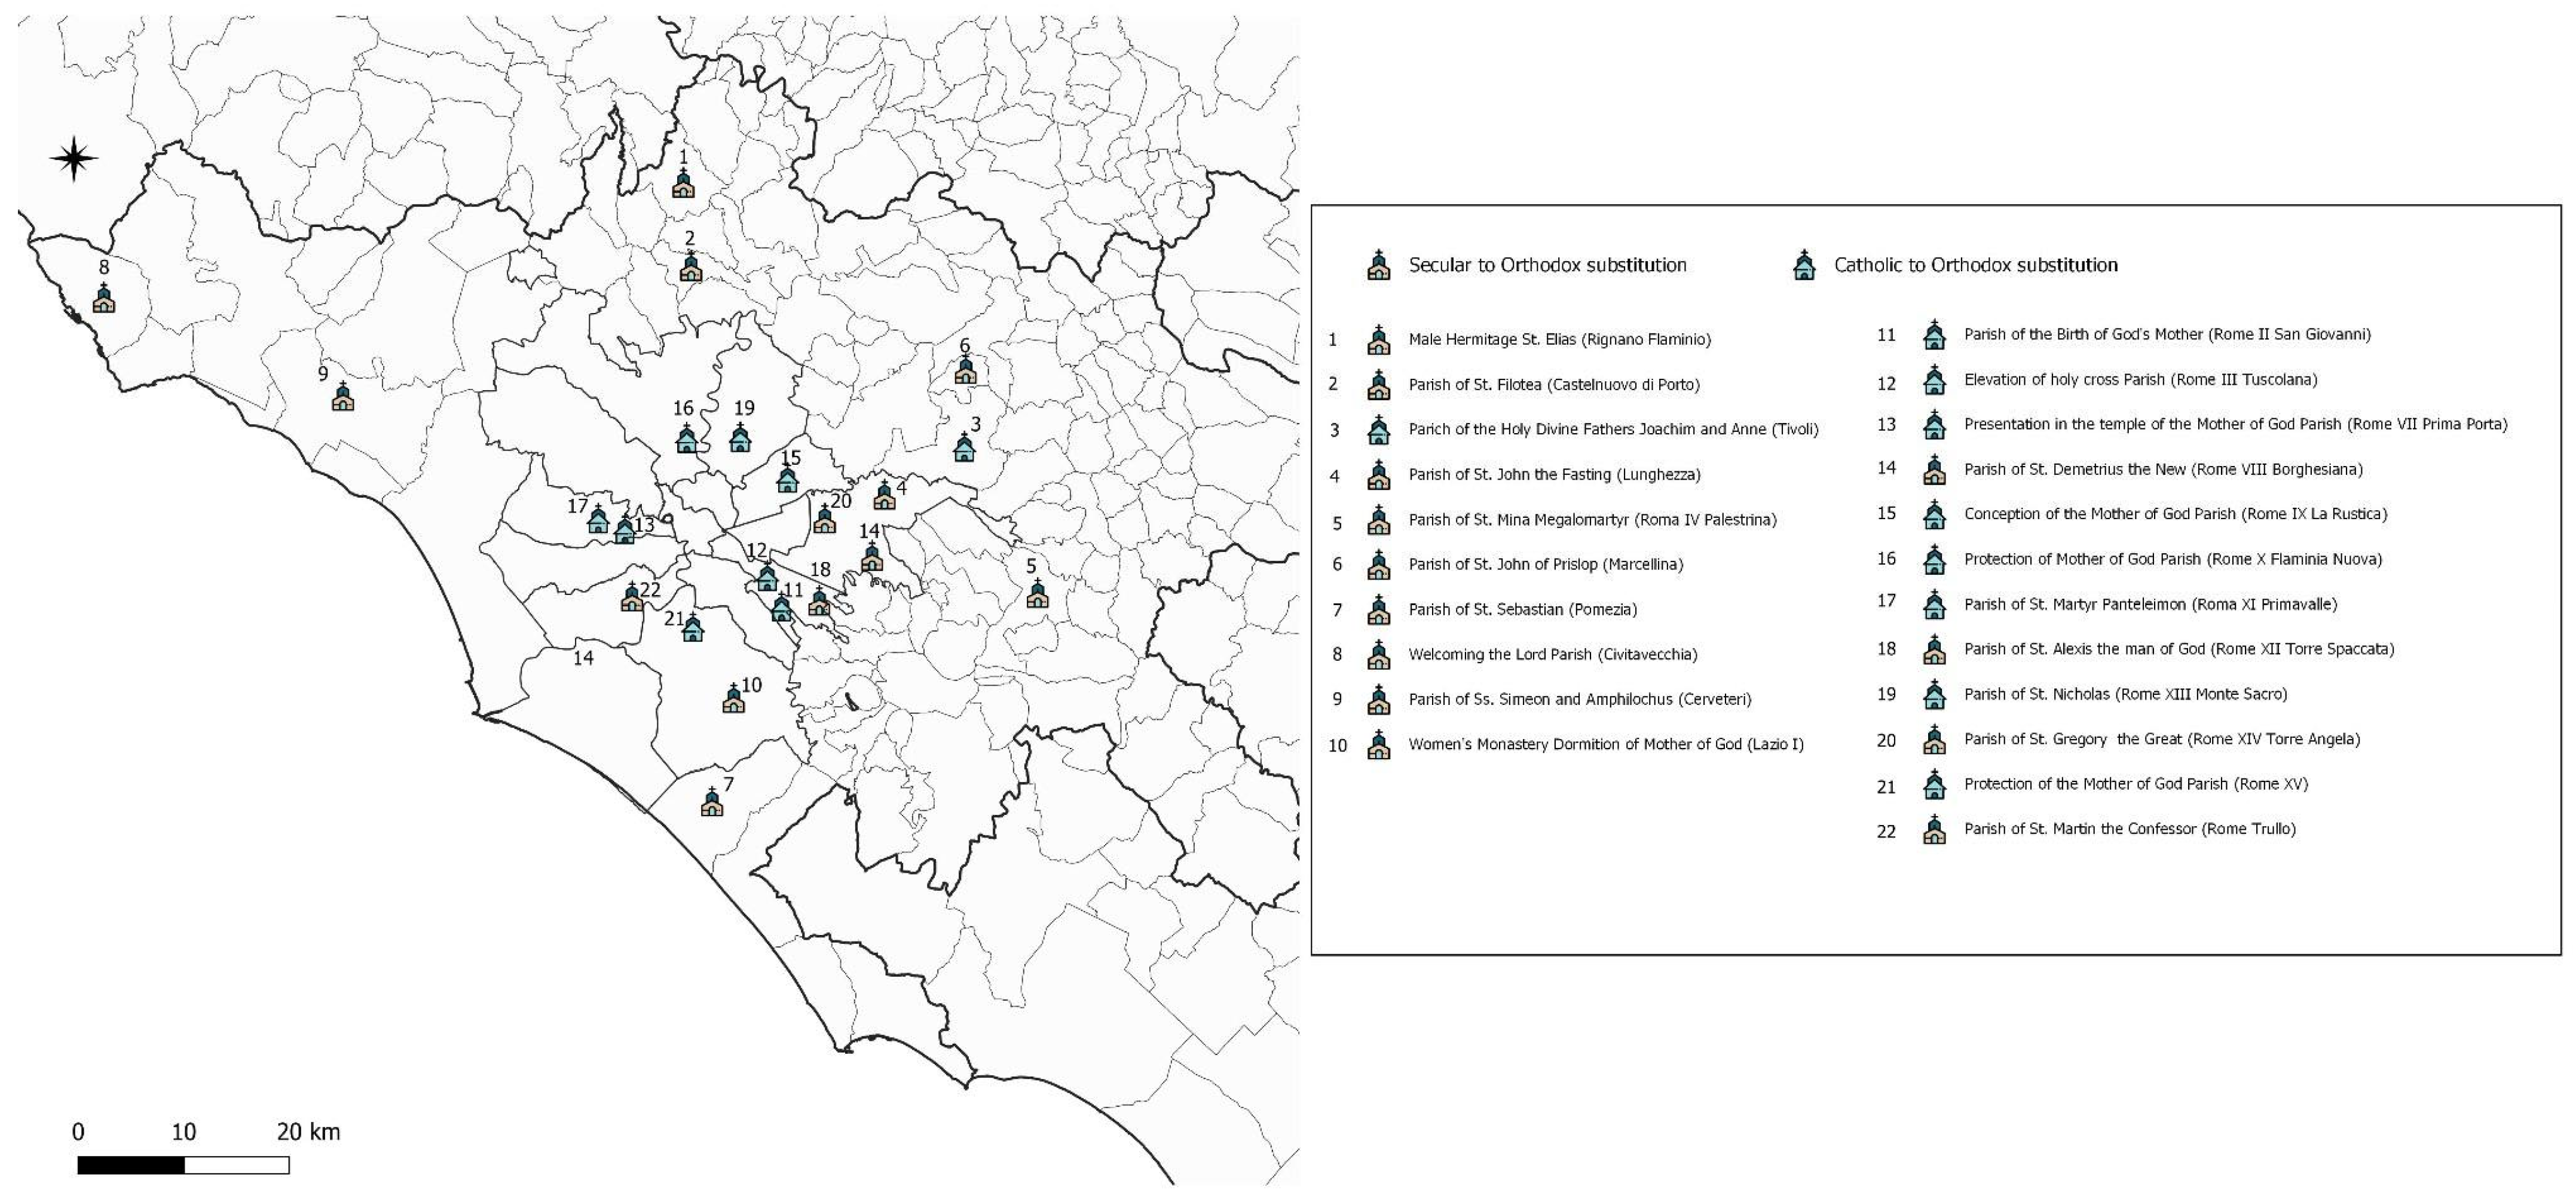Click church marker 6 on the map
The image size is (2576, 1202).
(x=965, y=370)
